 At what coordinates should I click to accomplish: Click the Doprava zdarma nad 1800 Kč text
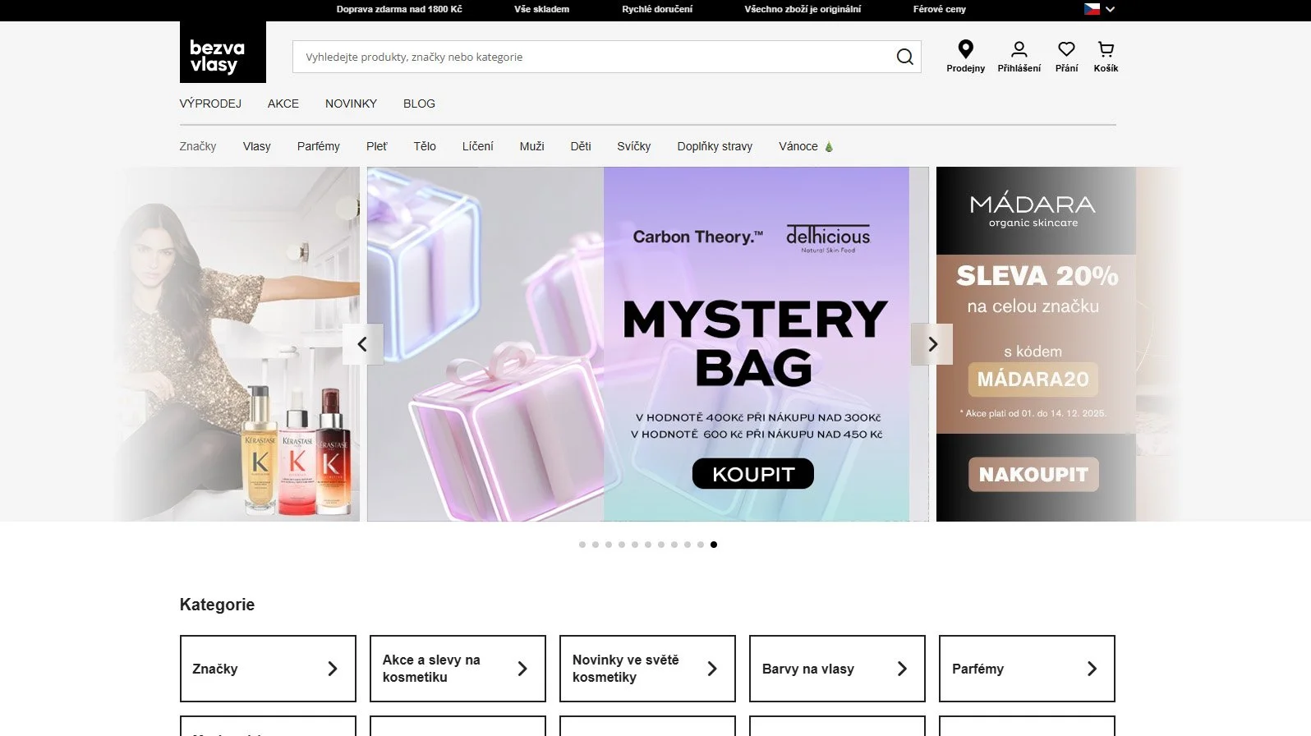[x=399, y=9]
